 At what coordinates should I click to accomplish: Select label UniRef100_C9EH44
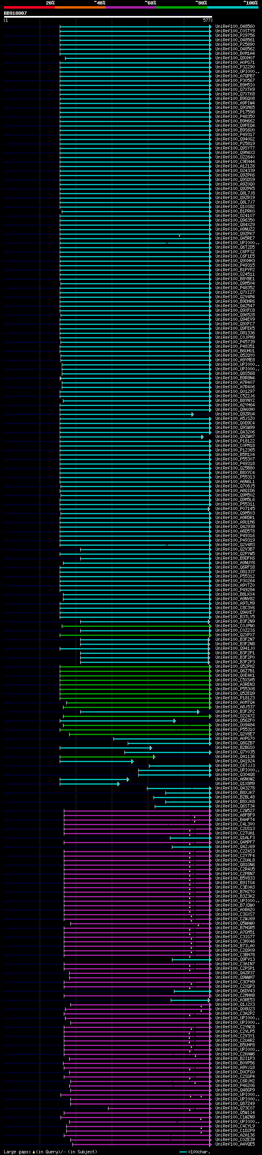coord(235,161)
